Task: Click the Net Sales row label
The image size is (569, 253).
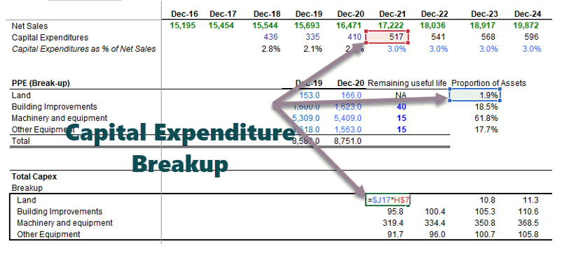Action: coord(29,26)
